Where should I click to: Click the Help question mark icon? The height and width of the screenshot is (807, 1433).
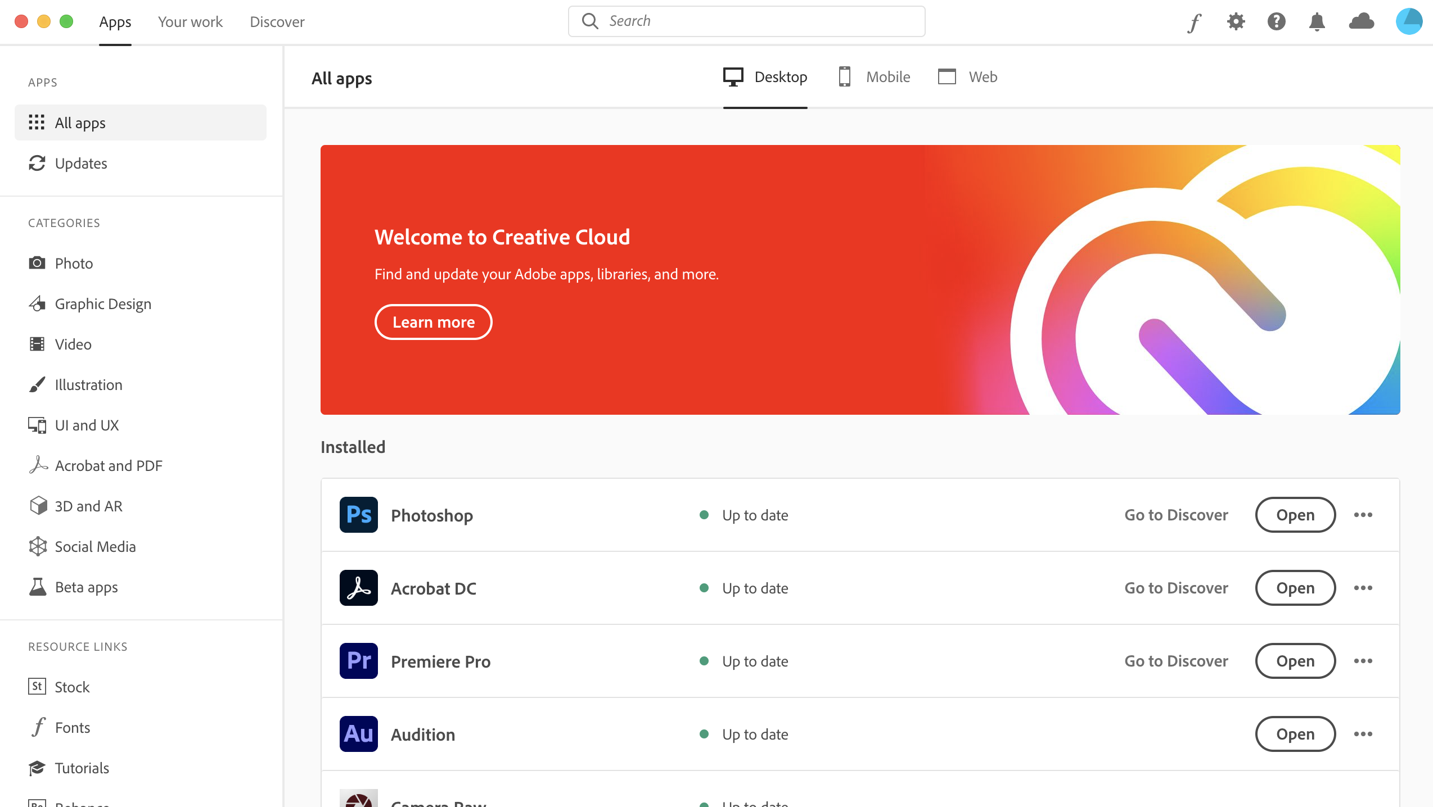coord(1276,22)
